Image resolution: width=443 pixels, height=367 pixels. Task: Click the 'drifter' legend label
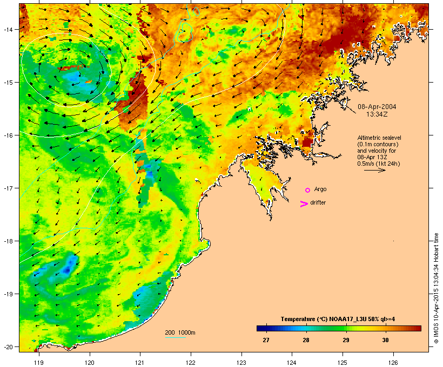point(318,202)
